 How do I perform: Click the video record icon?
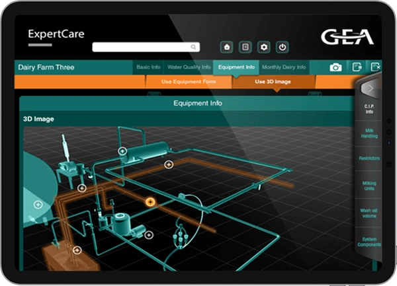pos(357,67)
